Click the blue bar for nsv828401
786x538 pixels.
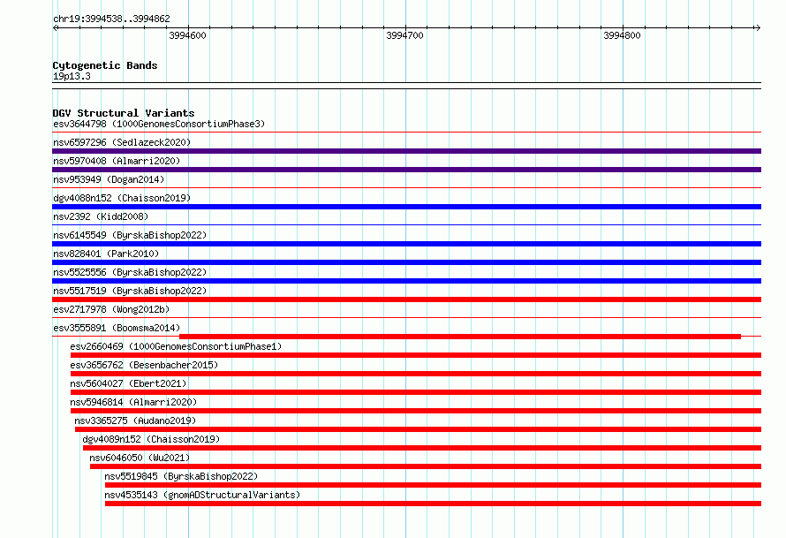(406, 262)
